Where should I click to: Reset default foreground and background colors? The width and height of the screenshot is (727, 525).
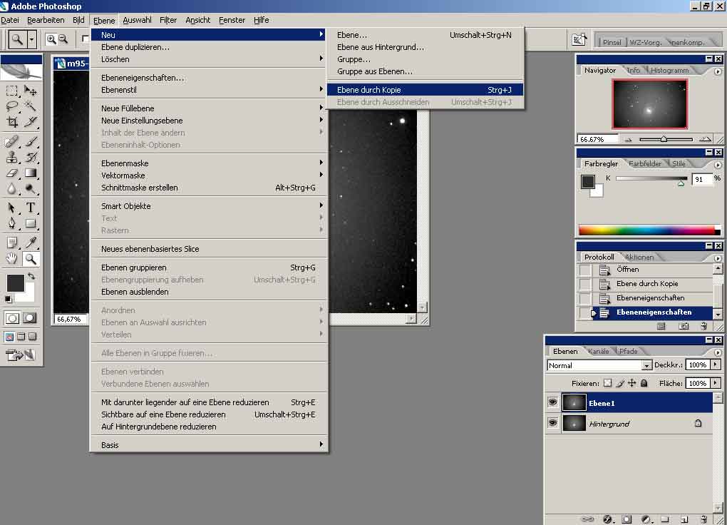[x=8, y=299]
